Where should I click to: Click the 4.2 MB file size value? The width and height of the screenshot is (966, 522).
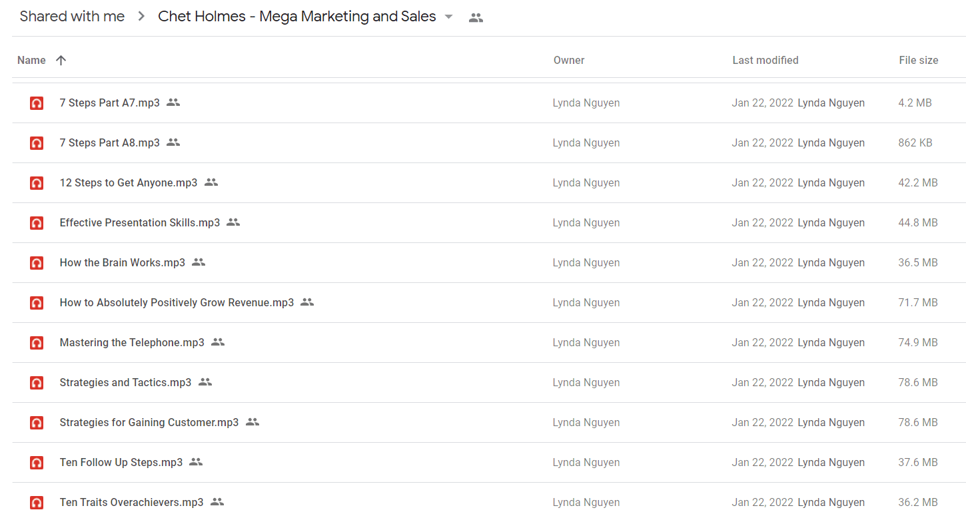[915, 103]
